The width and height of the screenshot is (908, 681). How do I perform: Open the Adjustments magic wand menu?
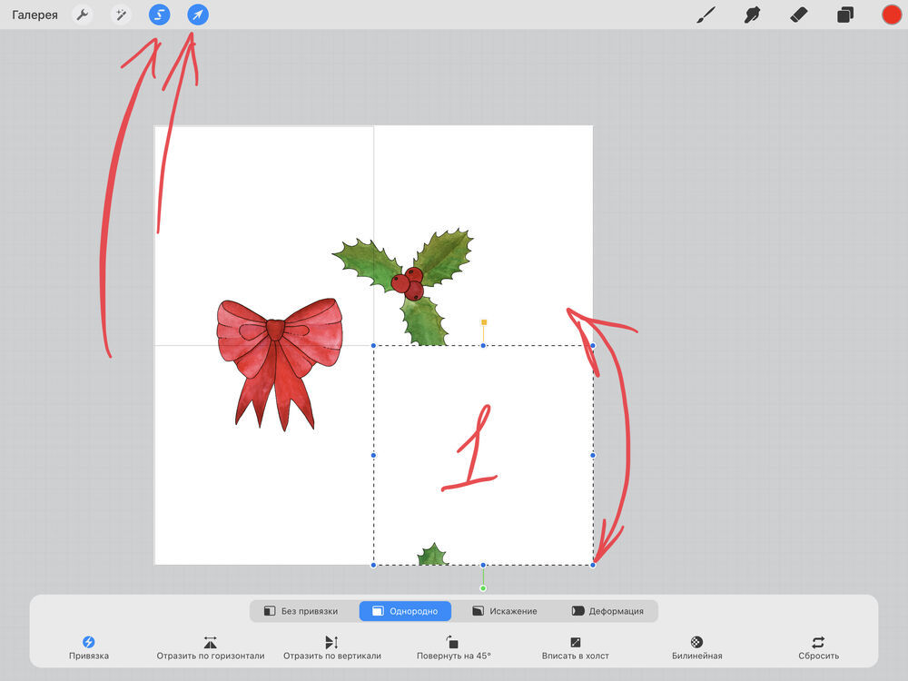pos(121,15)
